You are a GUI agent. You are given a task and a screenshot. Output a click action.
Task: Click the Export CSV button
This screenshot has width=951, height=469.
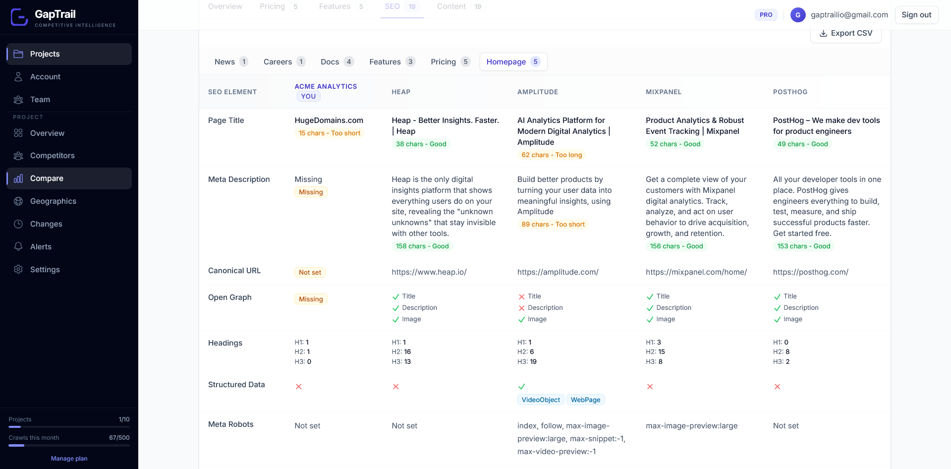click(845, 33)
